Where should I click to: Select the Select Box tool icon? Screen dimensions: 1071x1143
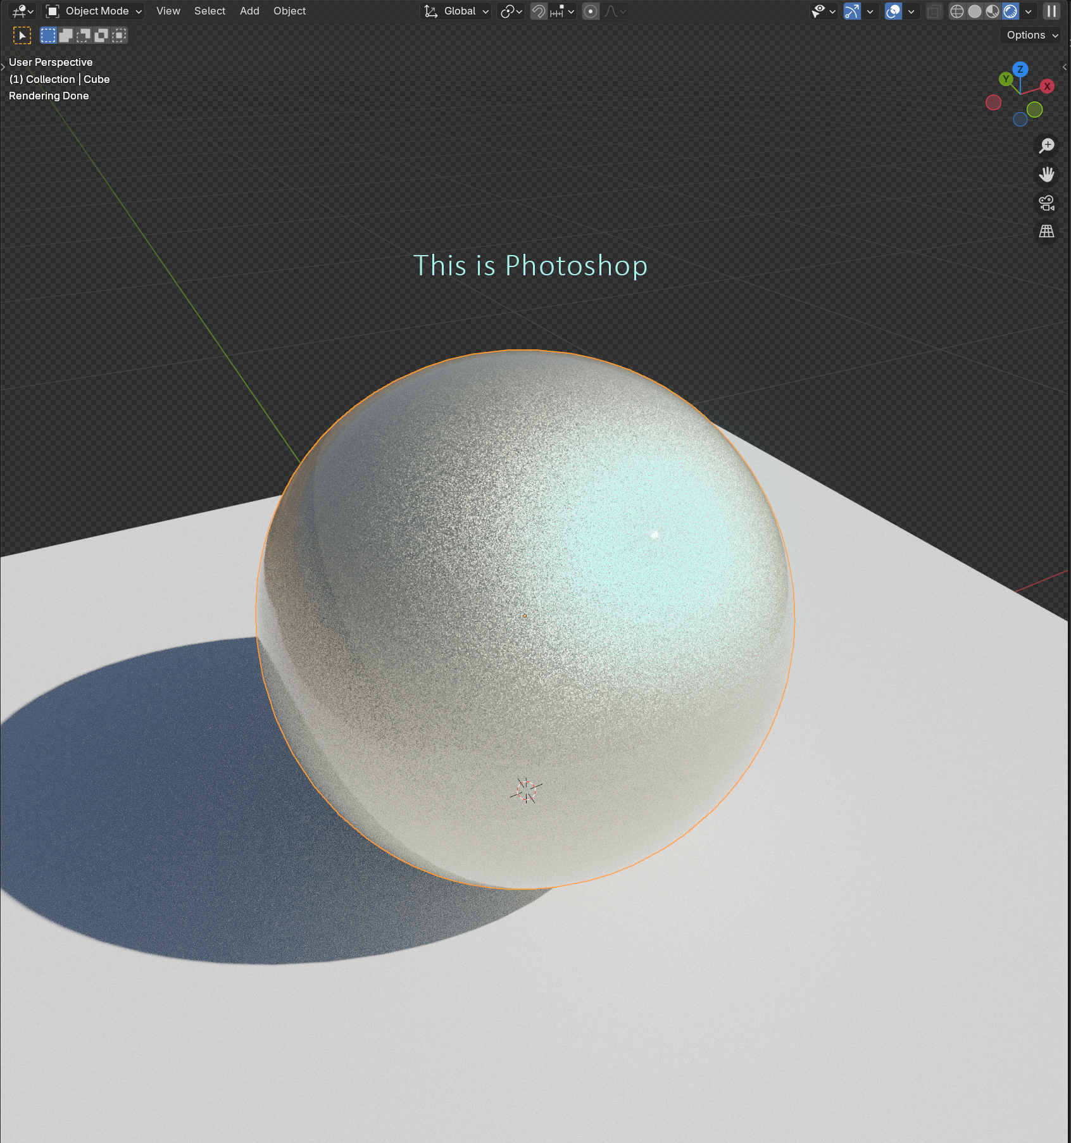[x=22, y=35]
